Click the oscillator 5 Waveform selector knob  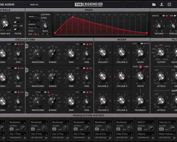[38, 78]
